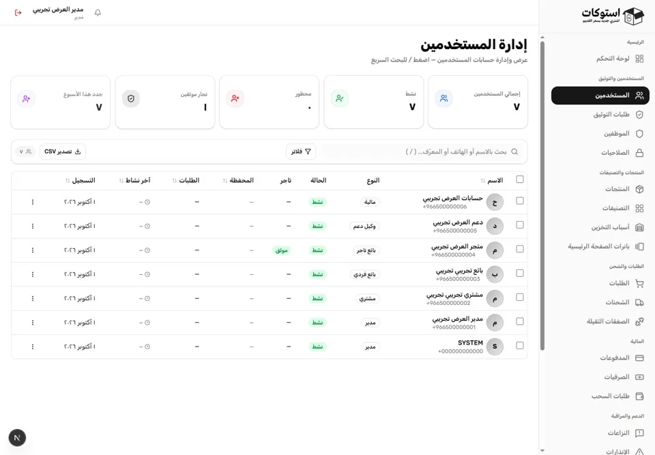Click the المنتجات box icon
Screen dimensions: 655x455
point(639,189)
